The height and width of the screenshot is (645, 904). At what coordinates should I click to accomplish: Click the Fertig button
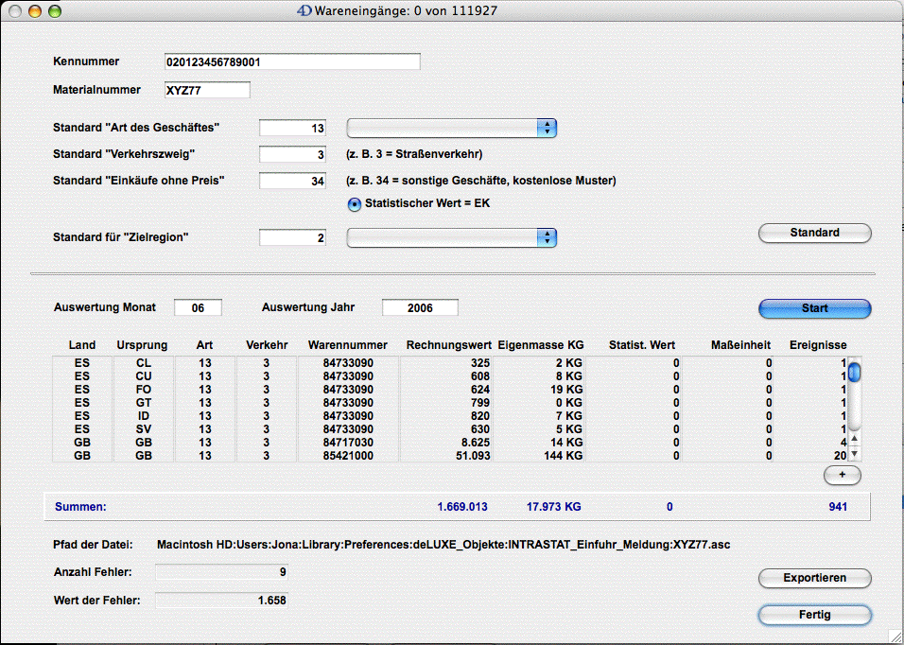[x=814, y=615]
